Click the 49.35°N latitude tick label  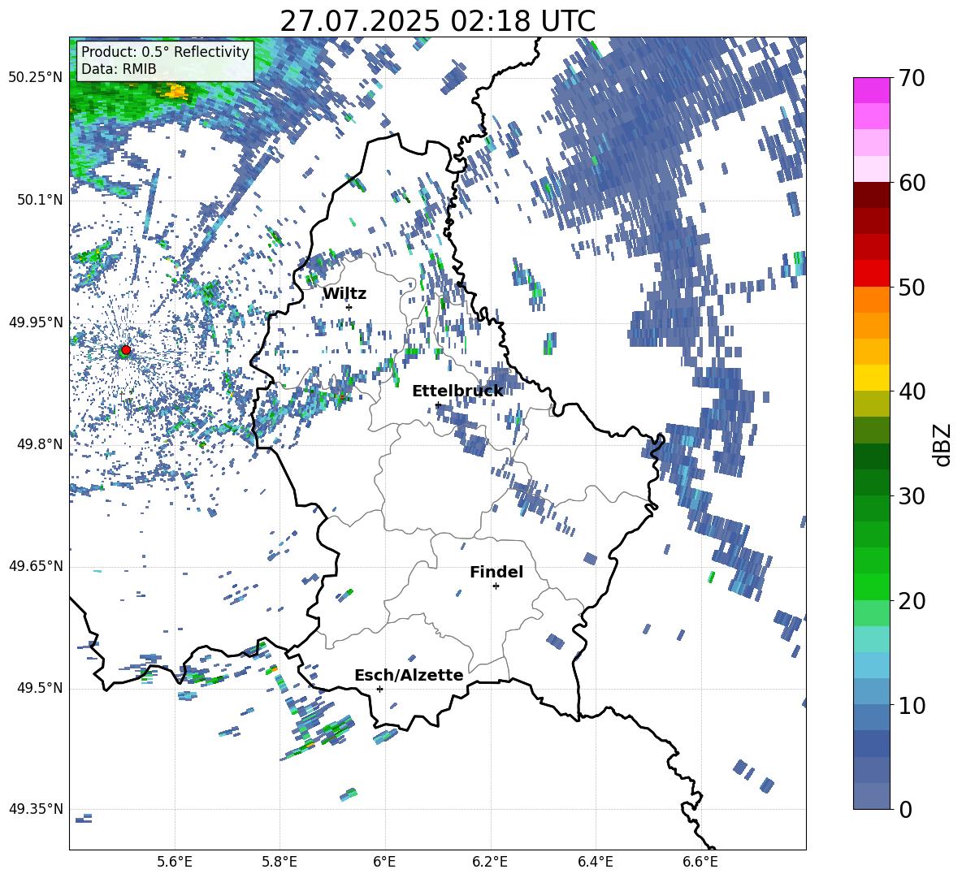36,809
